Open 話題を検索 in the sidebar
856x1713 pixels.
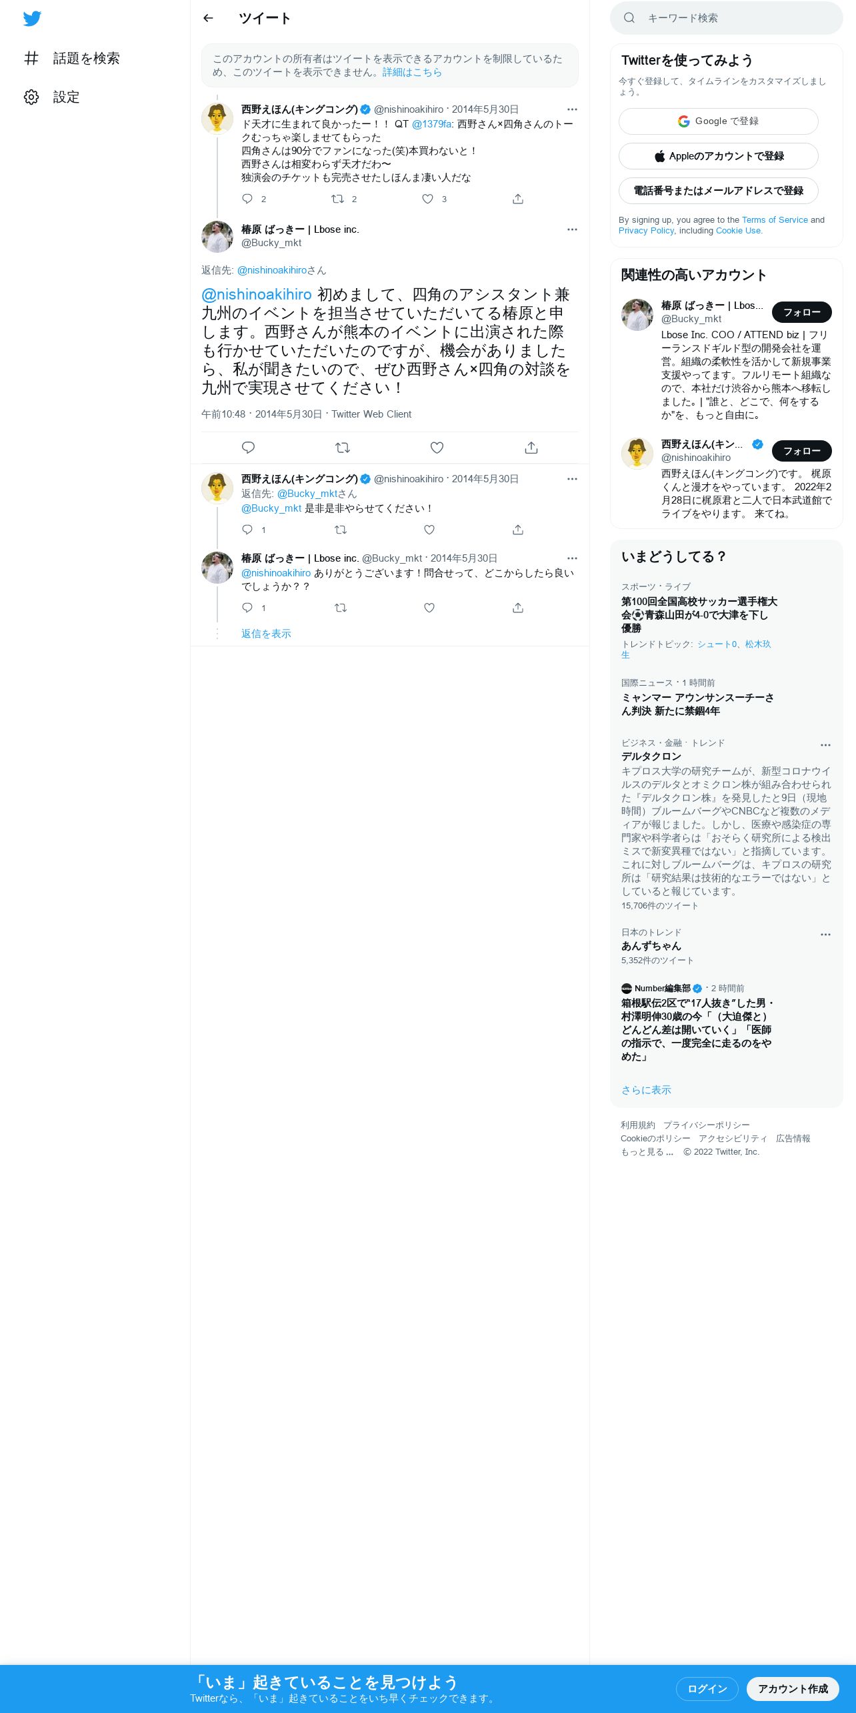coord(72,59)
